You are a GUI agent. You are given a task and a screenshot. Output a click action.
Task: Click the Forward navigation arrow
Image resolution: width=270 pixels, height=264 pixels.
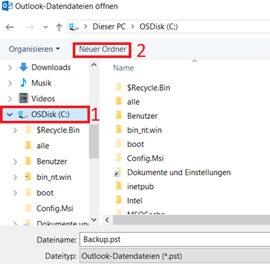(x=30, y=27)
